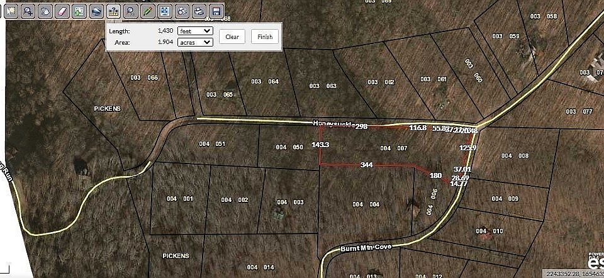Click parcel label 004 002
604x278 pixels.
pyautogui.click(x=235, y=199)
